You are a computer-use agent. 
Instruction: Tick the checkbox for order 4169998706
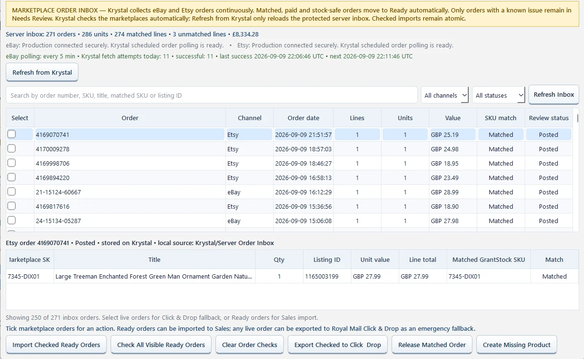click(11, 163)
